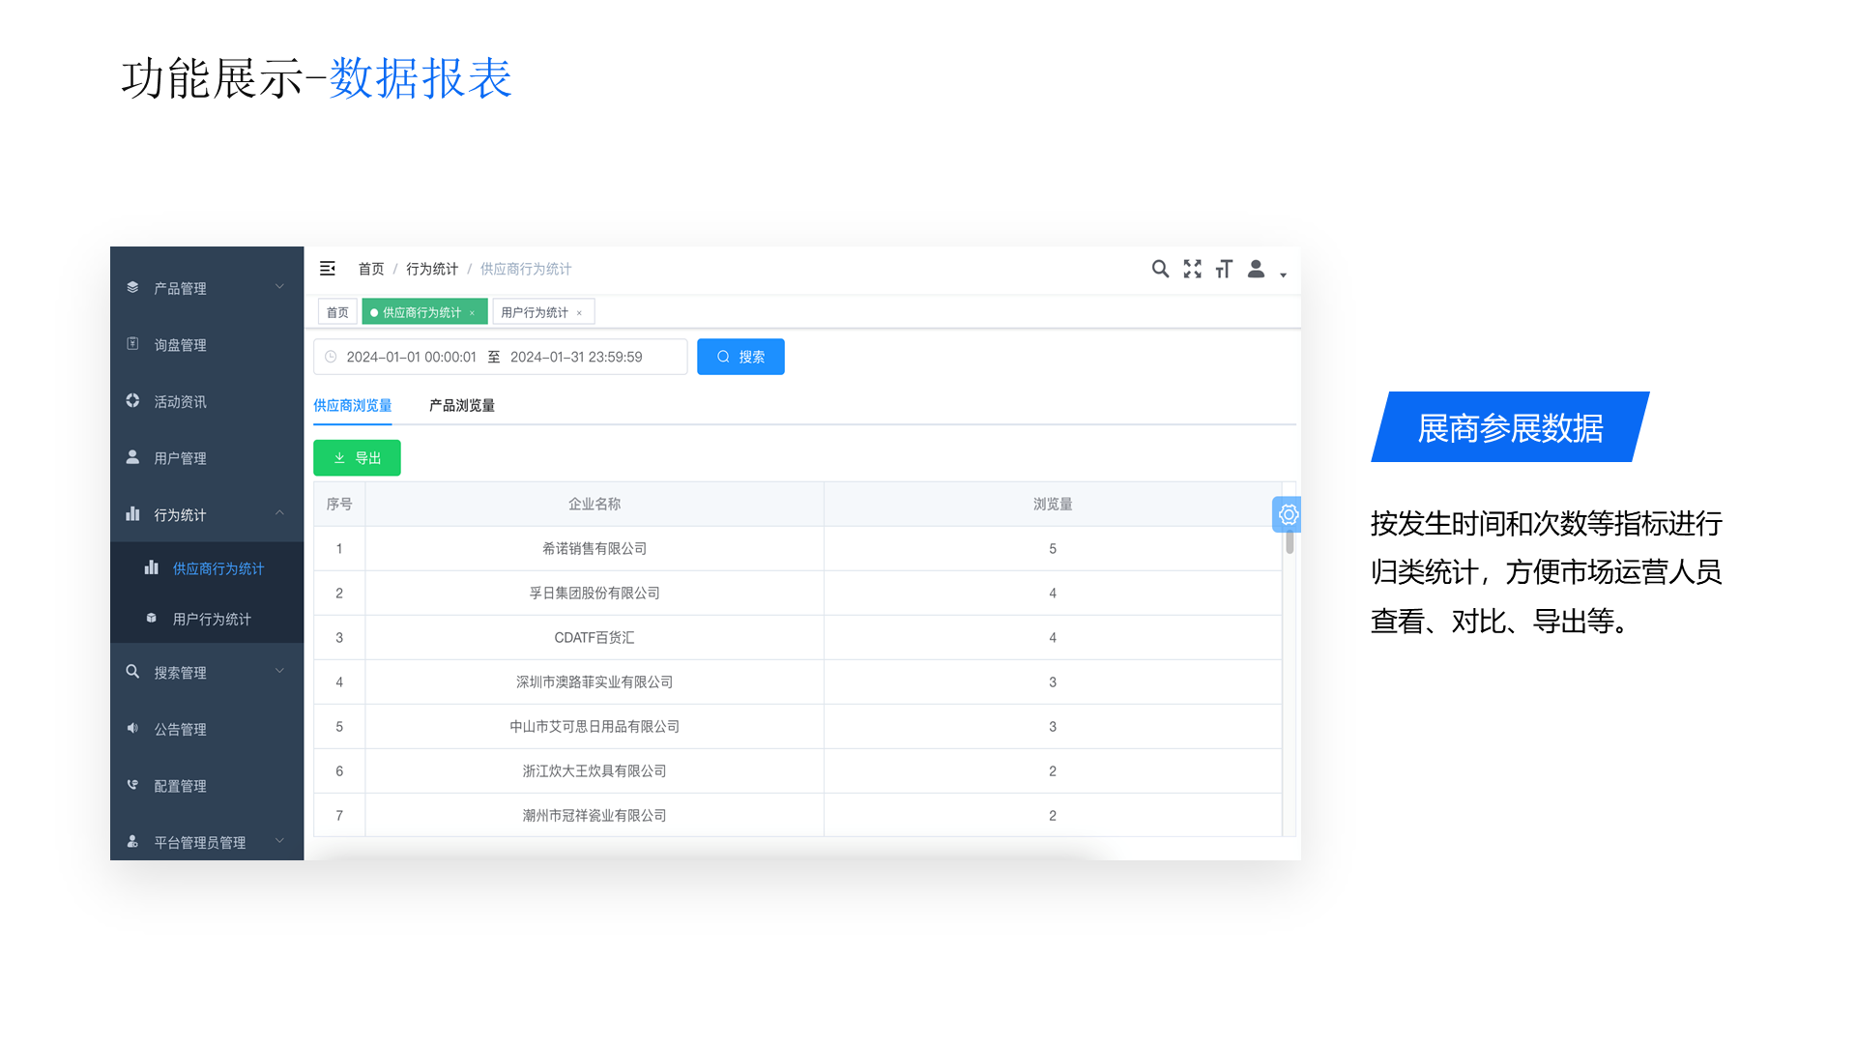
Task: Select the 产品管理 layers icon in sidebar
Action: pos(132,287)
